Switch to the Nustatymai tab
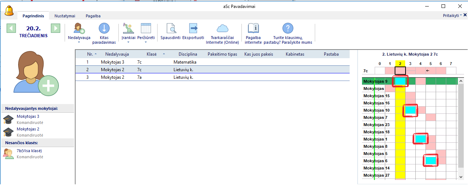The height and width of the screenshot is (185, 468). click(x=65, y=16)
